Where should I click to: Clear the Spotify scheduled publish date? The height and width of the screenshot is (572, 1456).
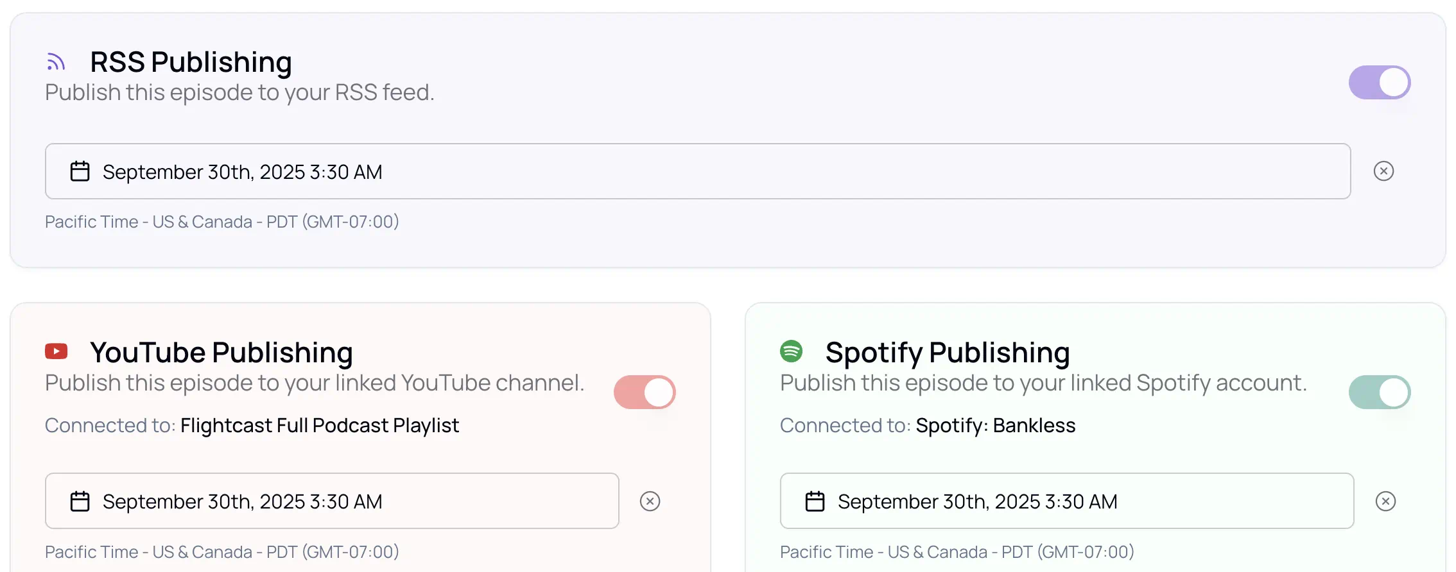[1385, 501]
